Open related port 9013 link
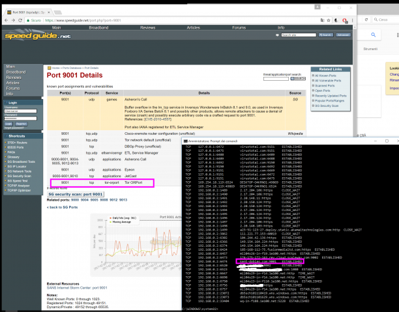399x312 pixels. pyautogui.click(x=123, y=200)
